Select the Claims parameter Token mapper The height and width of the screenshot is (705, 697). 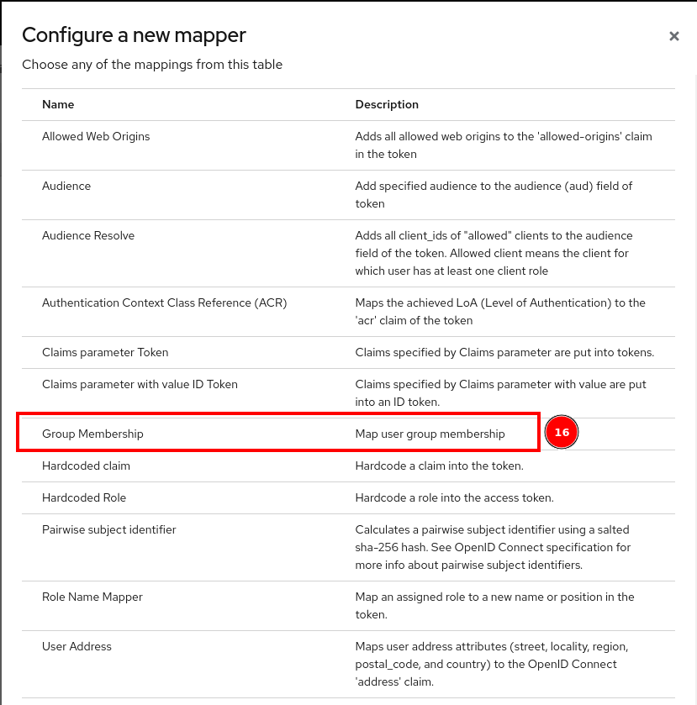[x=105, y=352]
